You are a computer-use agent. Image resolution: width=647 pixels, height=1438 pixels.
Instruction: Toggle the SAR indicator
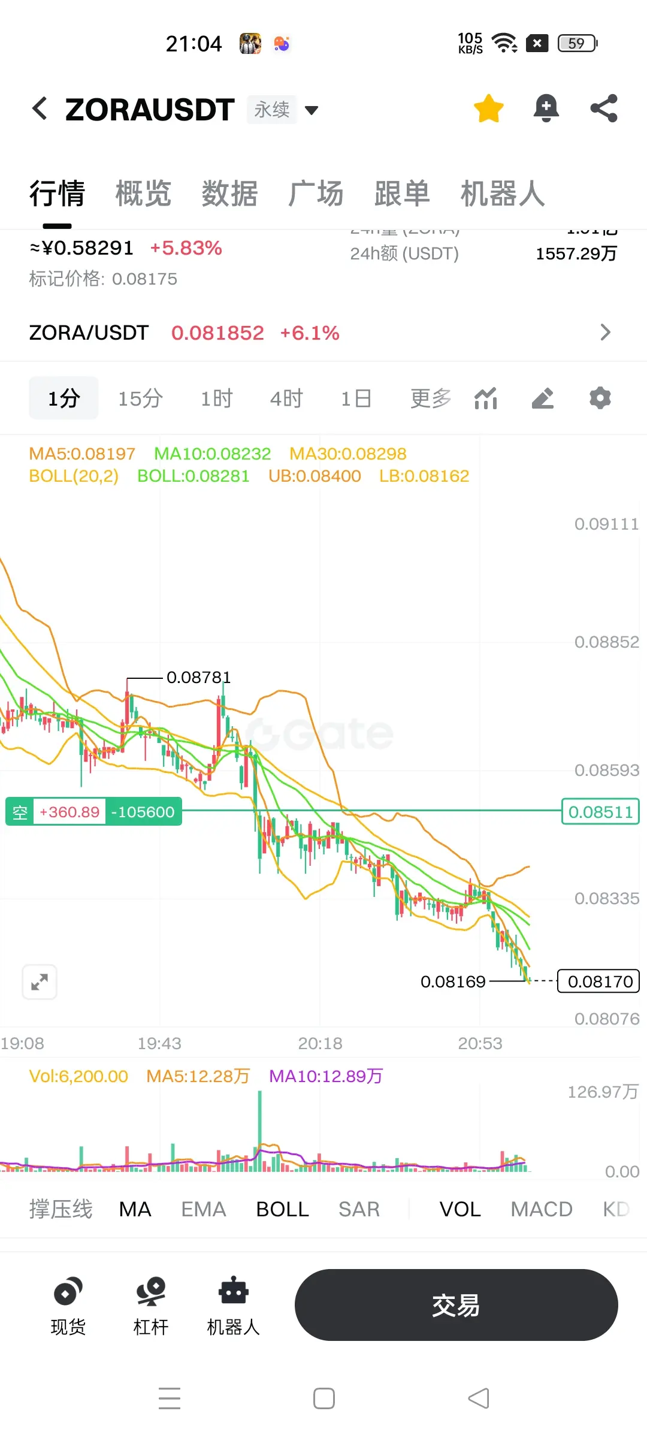pos(359,1209)
